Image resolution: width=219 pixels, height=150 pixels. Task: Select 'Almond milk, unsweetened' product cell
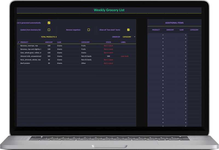[31, 56]
